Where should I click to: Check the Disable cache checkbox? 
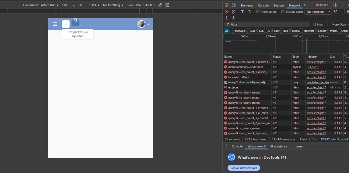pyautogui.click(x=283, y=12)
